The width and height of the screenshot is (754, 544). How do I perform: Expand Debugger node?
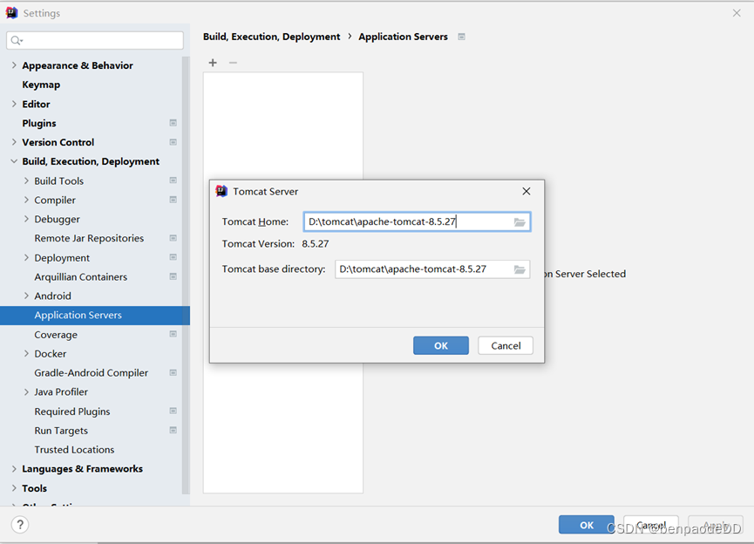coord(26,219)
